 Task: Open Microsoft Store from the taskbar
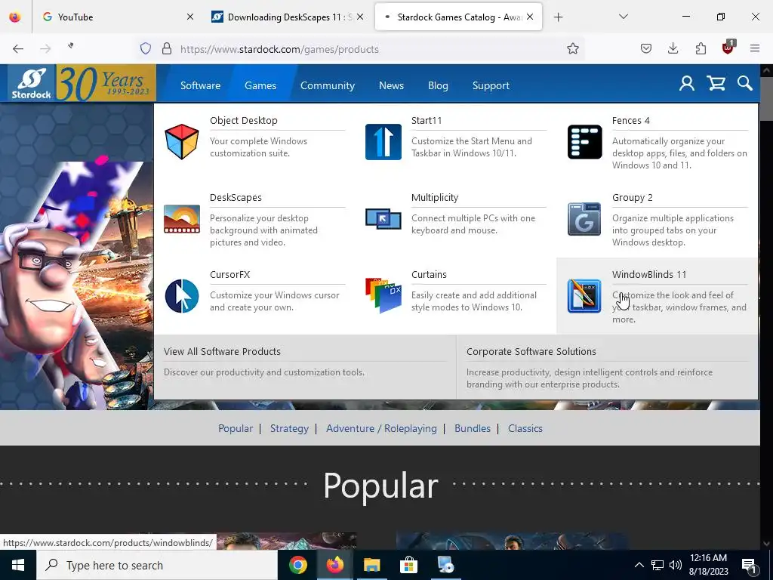tap(408, 565)
